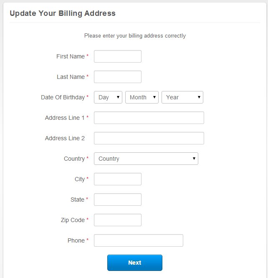Viewport: 268px width, 278px height.
Task: Click the "Zip Code" label text
Action: pyautogui.click(x=73, y=220)
